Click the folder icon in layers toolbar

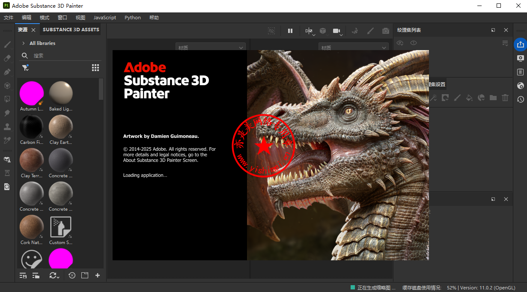coord(493,98)
